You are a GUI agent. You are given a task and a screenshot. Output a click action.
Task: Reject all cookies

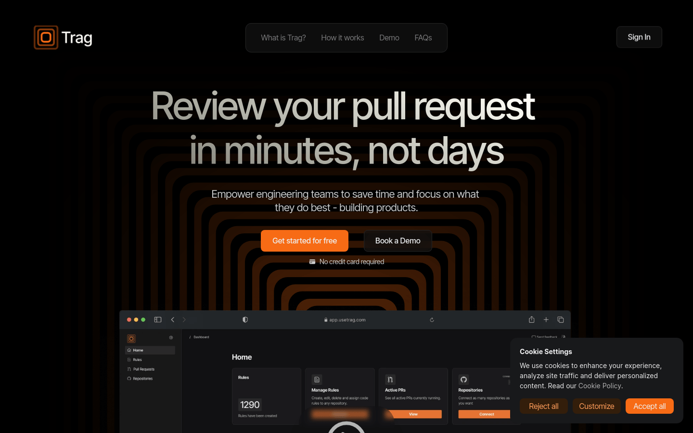coord(544,406)
